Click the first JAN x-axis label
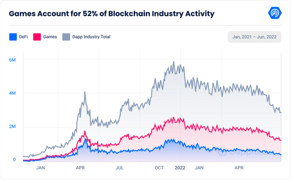 coord(40,168)
